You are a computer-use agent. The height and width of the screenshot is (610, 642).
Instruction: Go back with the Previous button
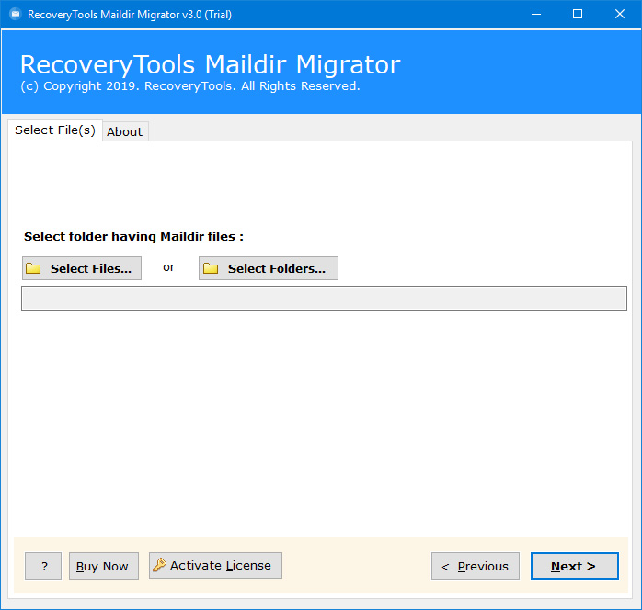point(476,566)
